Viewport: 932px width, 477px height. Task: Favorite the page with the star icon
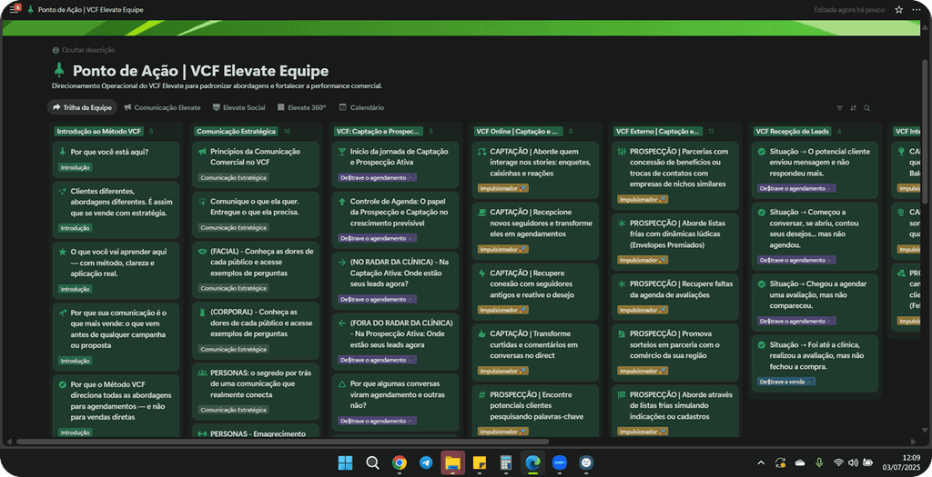898,9
